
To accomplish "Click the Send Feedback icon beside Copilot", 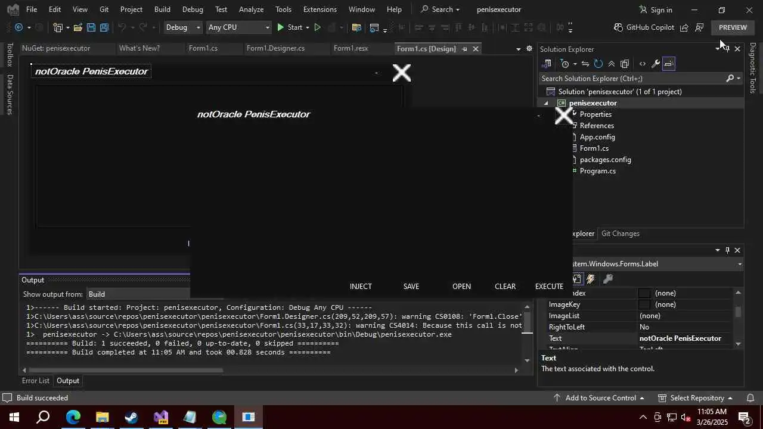I will point(684,27).
